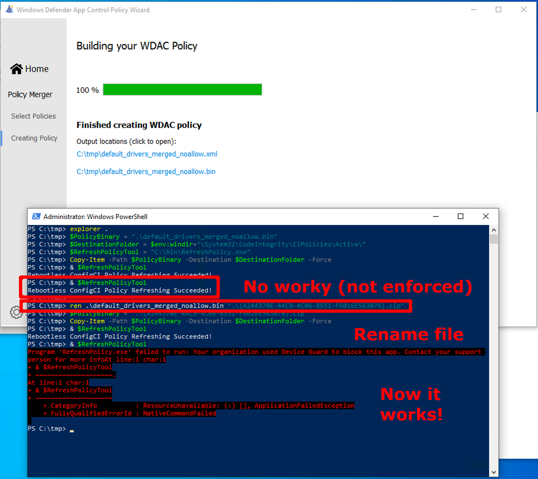Switch to the Policy Merger section

pyautogui.click(x=30, y=94)
